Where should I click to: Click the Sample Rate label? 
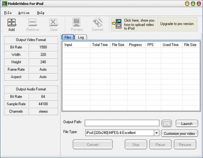click(16, 104)
